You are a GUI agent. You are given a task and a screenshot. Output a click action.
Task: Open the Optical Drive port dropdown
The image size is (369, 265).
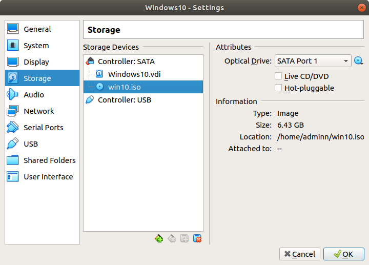point(313,61)
